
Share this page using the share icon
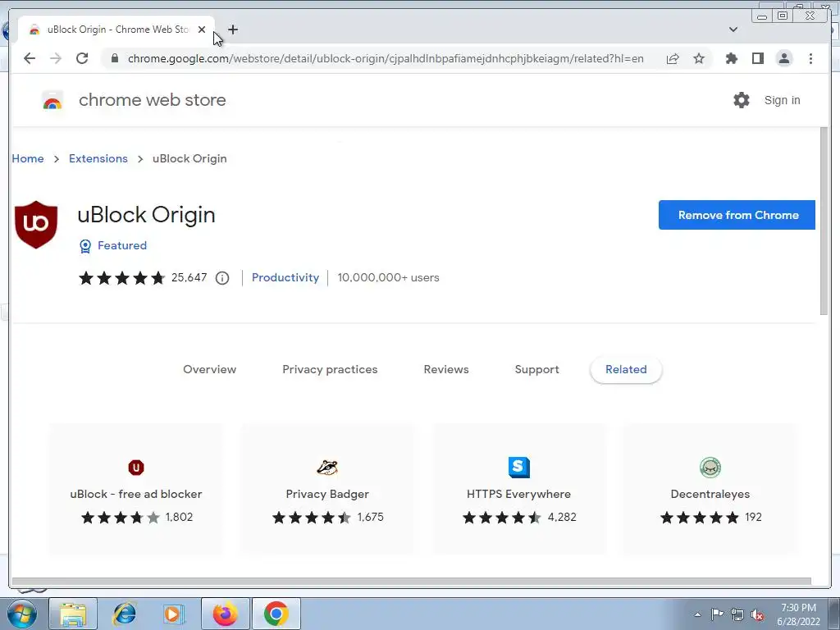[673, 58]
